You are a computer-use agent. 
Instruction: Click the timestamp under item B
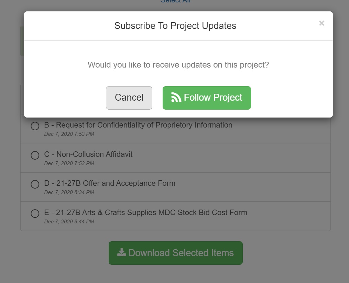coord(68,134)
